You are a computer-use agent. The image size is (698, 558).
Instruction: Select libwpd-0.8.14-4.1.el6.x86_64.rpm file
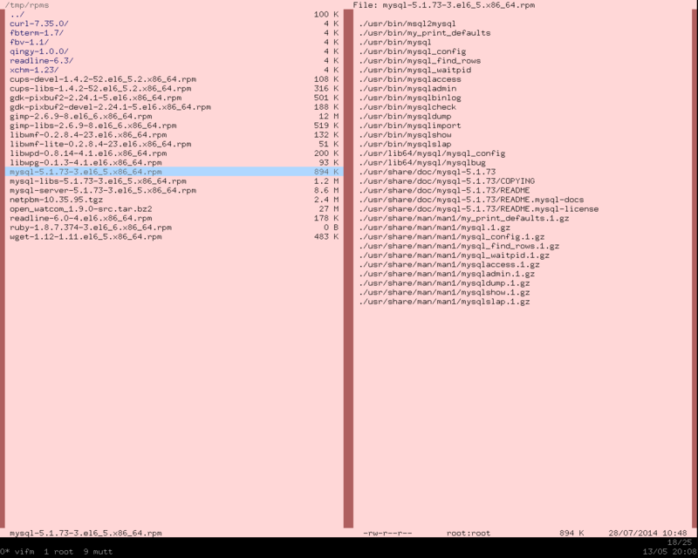click(x=174, y=153)
